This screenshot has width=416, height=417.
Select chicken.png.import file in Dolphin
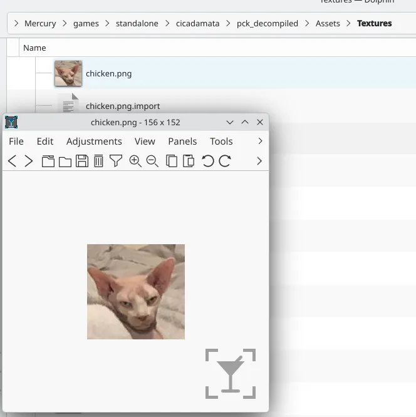[123, 106]
